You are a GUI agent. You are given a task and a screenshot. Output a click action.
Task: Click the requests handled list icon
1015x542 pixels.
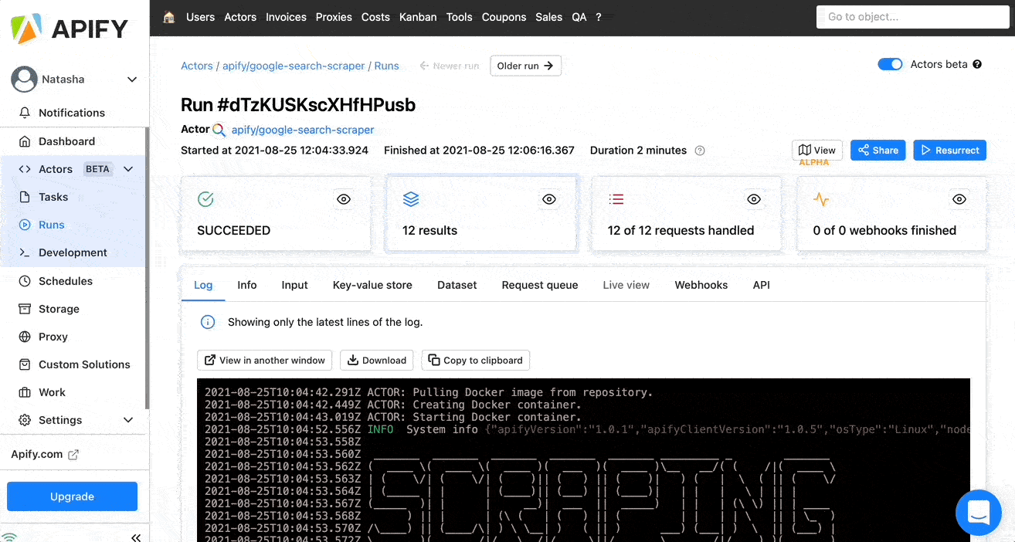click(x=616, y=199)
